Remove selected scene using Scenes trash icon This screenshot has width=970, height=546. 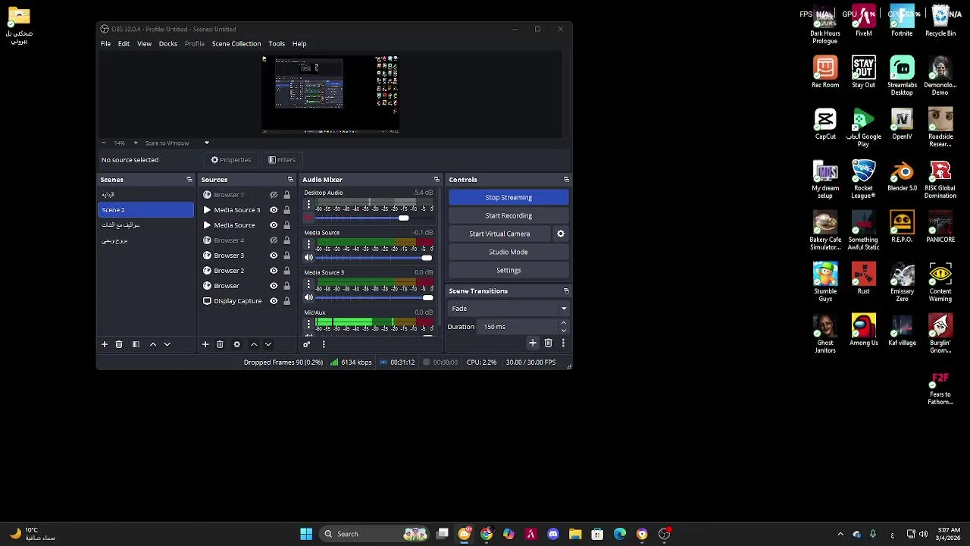[x=119, y=344]
